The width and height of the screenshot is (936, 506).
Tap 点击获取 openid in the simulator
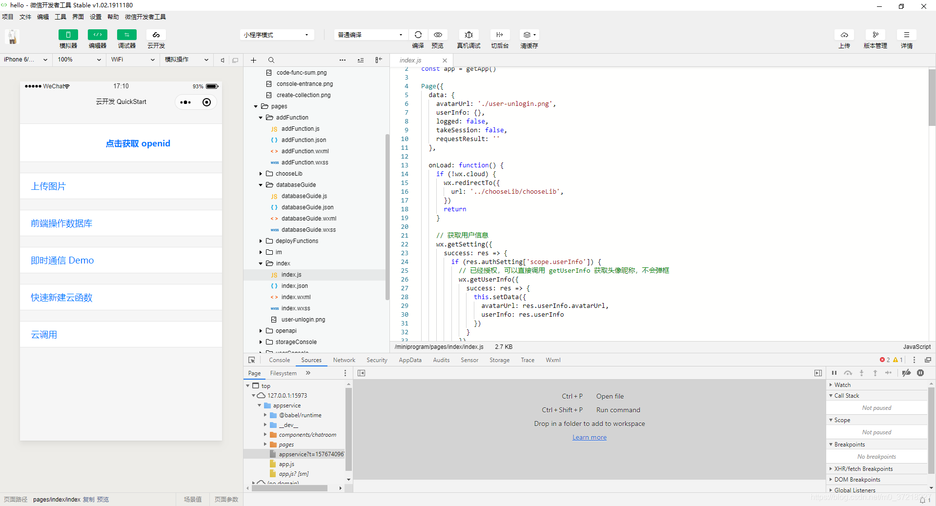click(138, 143)
